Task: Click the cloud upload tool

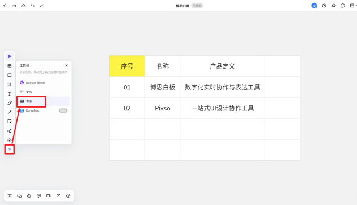Action: pos(10,140)
